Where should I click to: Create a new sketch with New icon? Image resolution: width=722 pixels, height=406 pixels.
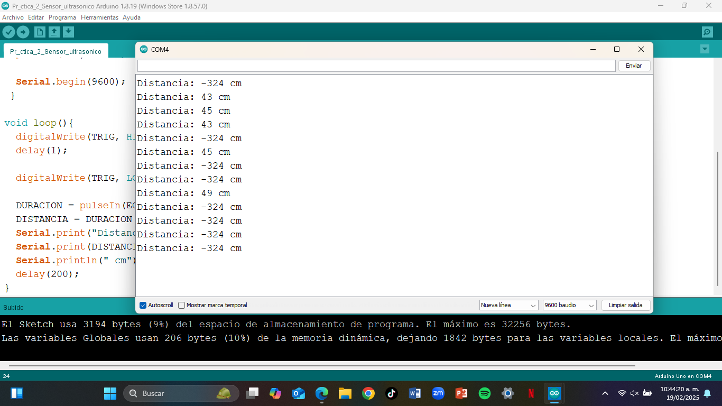click(40, 32)
